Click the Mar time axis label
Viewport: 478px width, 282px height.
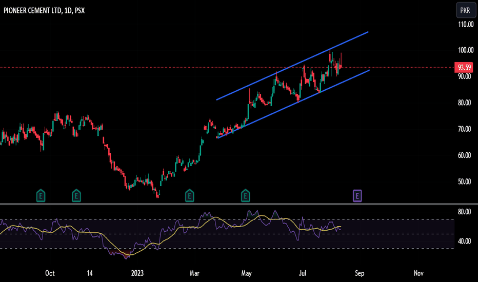194,273
